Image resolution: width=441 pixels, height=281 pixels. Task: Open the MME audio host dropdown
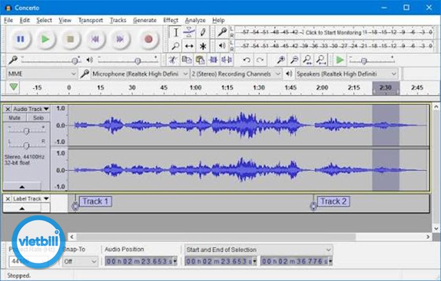[42, 74]
